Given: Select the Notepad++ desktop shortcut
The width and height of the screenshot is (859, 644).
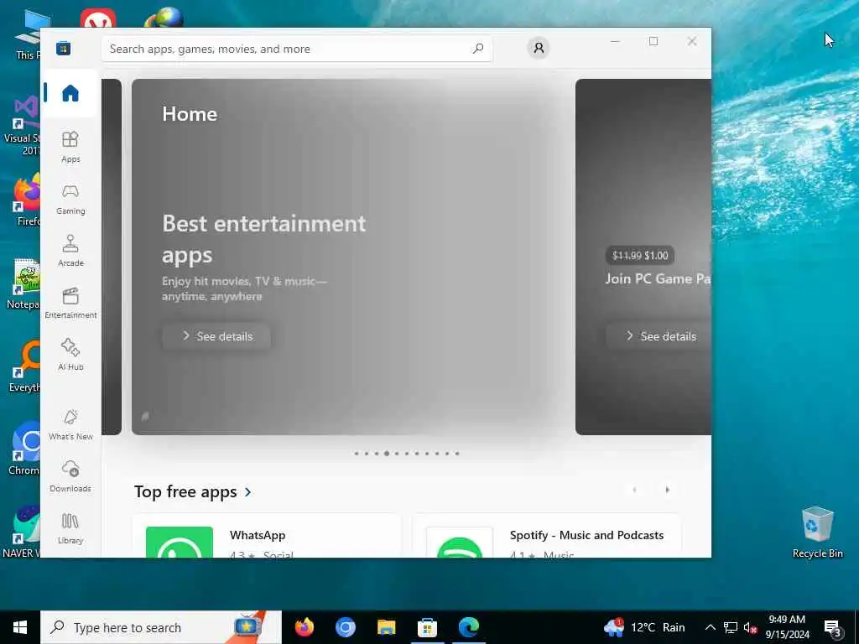Looking at the screenshot, I should click(23, 283).
